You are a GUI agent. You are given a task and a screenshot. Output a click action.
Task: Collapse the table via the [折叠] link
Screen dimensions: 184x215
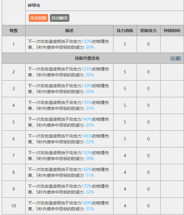(x=175, y=58)
